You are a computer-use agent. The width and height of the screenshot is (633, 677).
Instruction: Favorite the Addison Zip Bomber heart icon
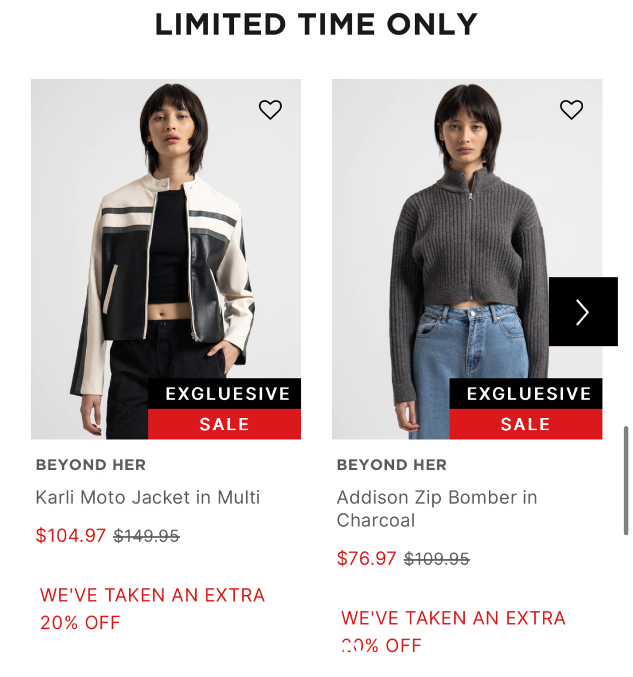point(571,110)
